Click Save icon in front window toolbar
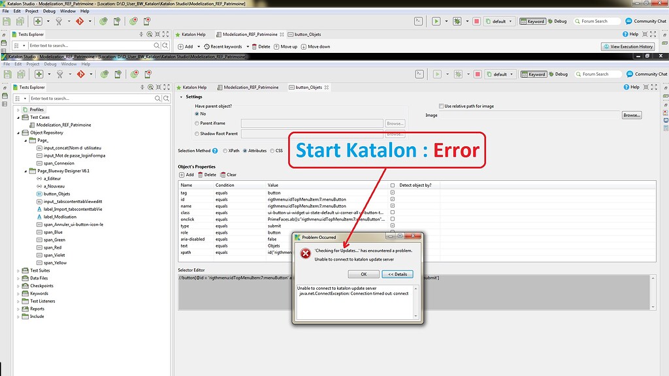Image resolution: width=669 pixels, height=376 pixels. (7, 74)
